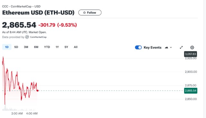
Task: Switch to the 1Y range
Action: pyautogui.click(x=57, y=47)
